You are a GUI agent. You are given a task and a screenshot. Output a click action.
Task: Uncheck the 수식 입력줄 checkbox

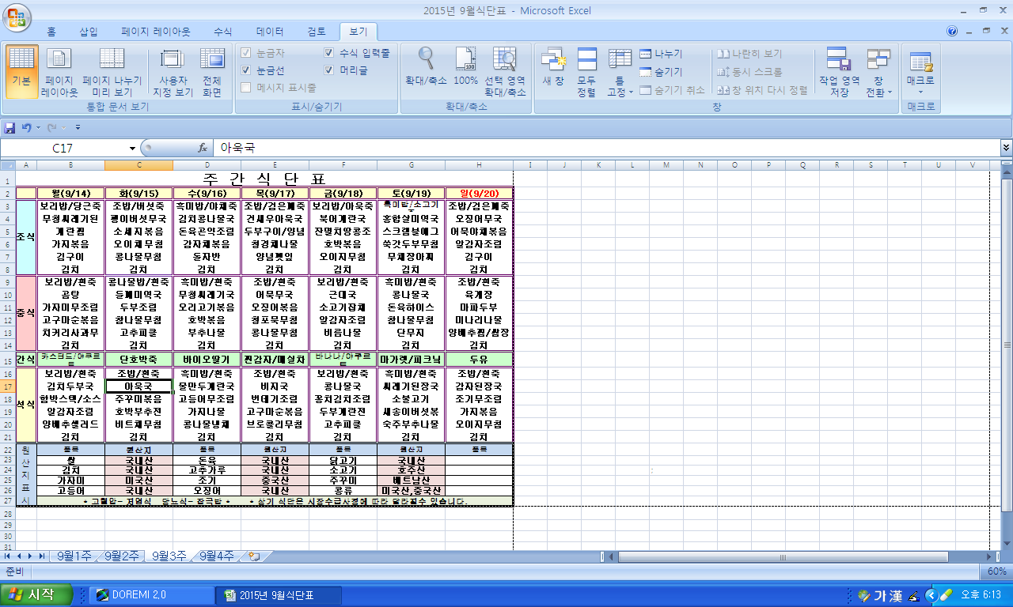coord(329,53)
